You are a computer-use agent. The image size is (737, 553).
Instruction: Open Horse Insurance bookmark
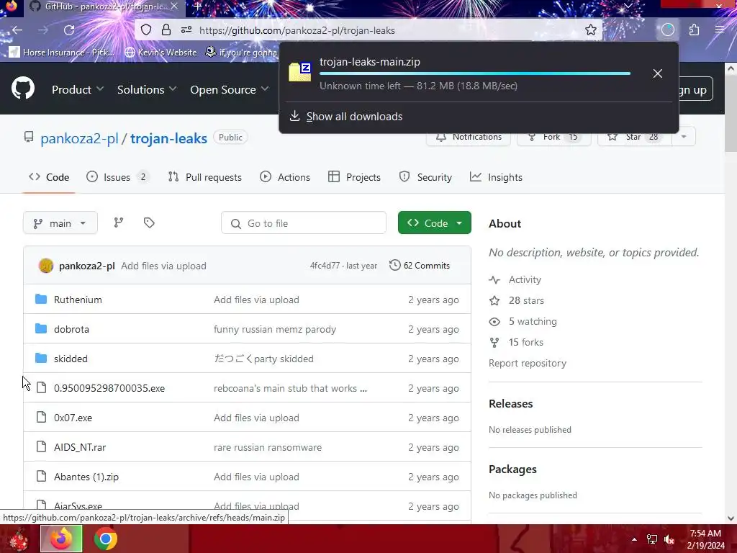[x=62, y=52]
